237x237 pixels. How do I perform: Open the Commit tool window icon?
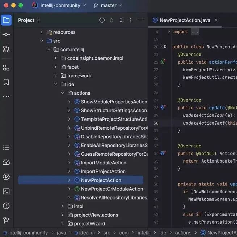pos(6,35)
